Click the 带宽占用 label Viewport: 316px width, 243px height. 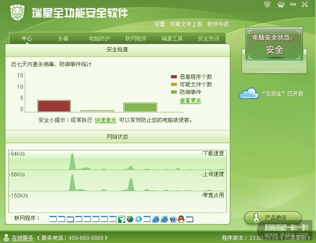pos(213,195)
